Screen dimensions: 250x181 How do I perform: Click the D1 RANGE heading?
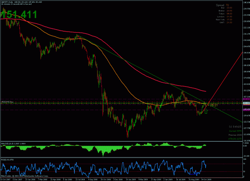click(235, 127)
